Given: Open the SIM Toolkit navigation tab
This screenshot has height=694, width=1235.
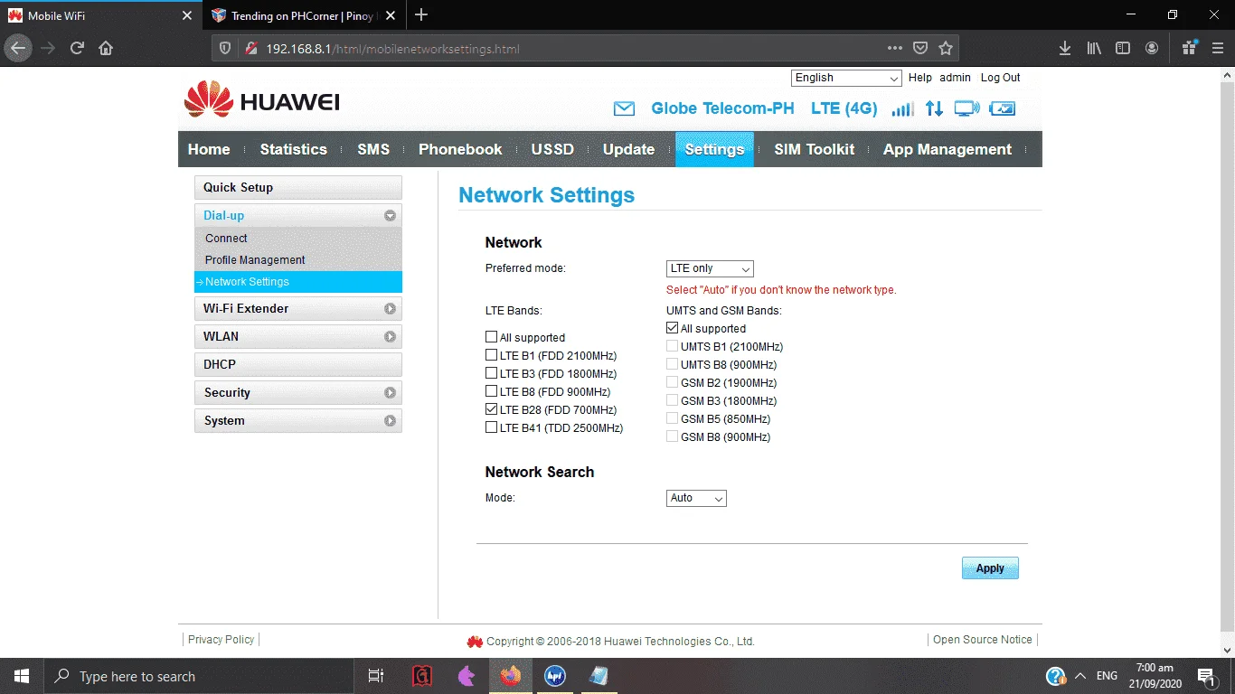Looking at the screenshot, I should coord(814,149).
